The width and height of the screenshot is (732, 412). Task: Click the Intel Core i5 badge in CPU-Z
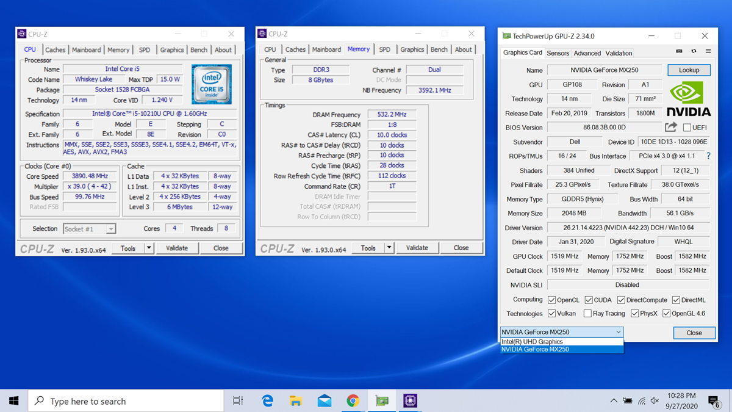212,85
